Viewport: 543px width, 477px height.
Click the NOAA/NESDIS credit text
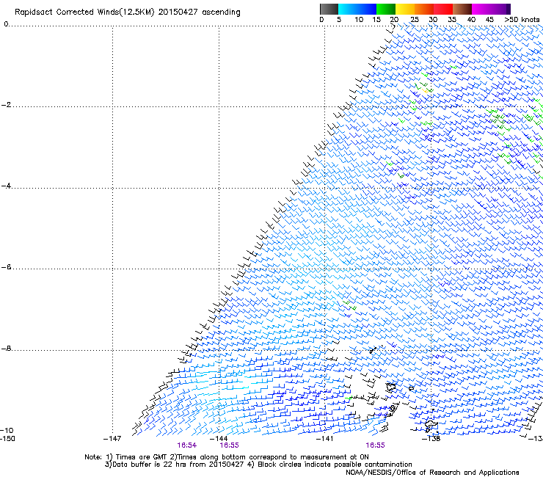click(x=432, y=472)
